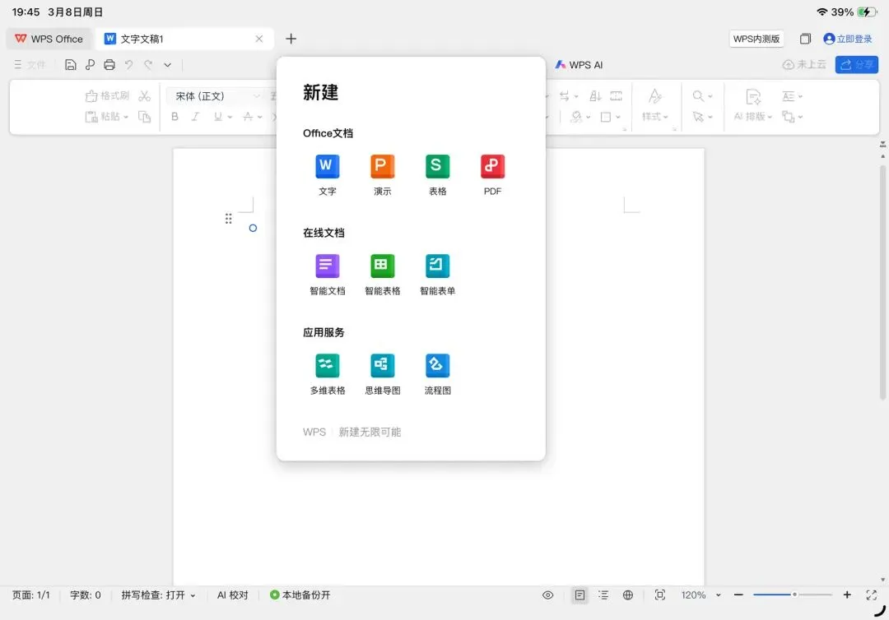This screenshot has width=889, height=620.
Task: Create a new 演示 presentation
Action: click(x=382, y=175)
